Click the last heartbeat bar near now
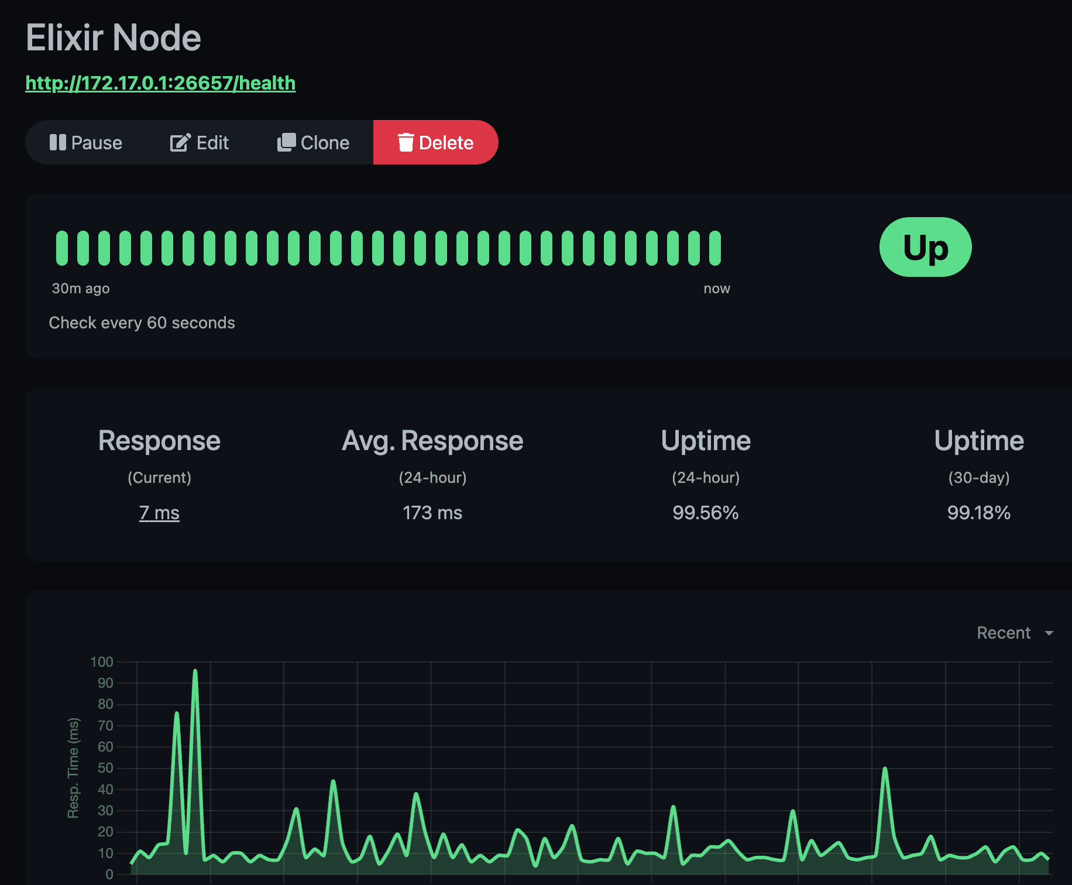Screen dimensions: 1072x885 (x=715, y=248)
